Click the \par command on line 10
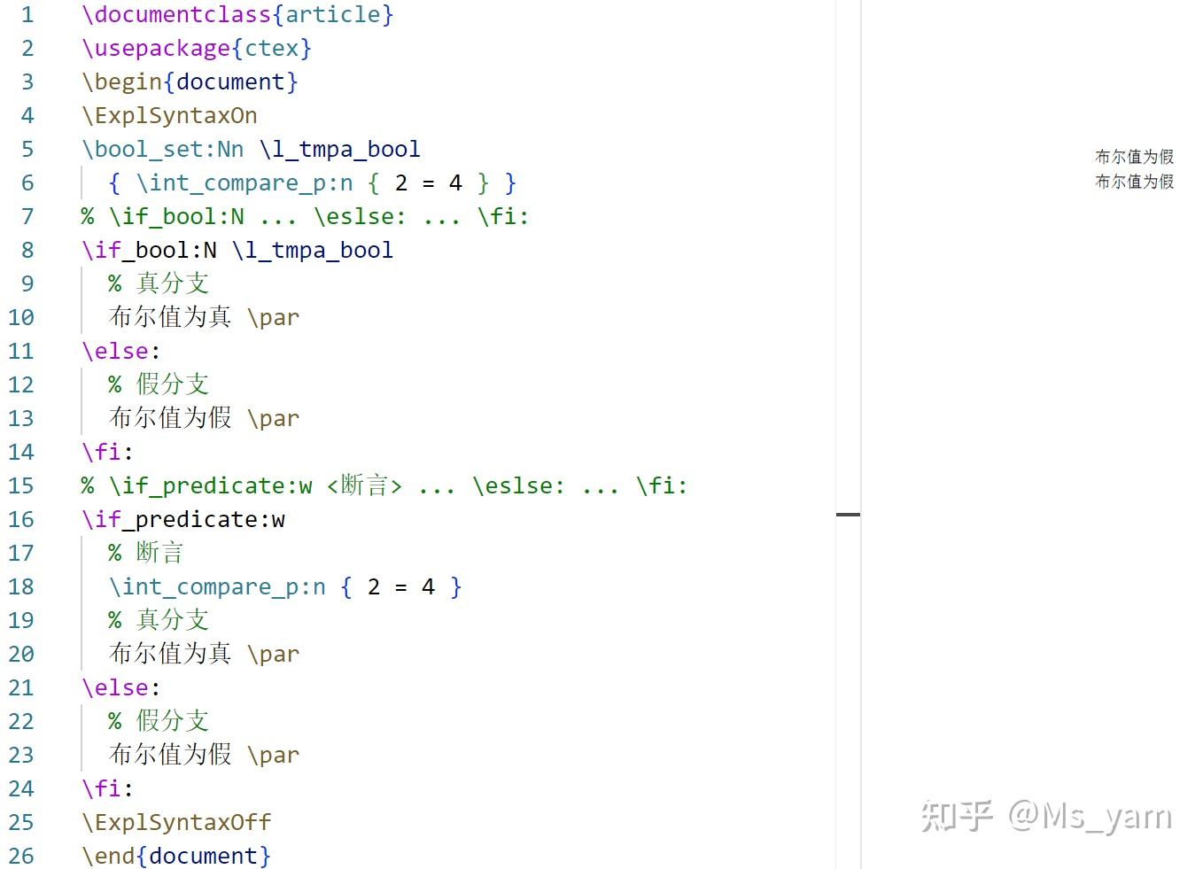 [x=274, y=317]
